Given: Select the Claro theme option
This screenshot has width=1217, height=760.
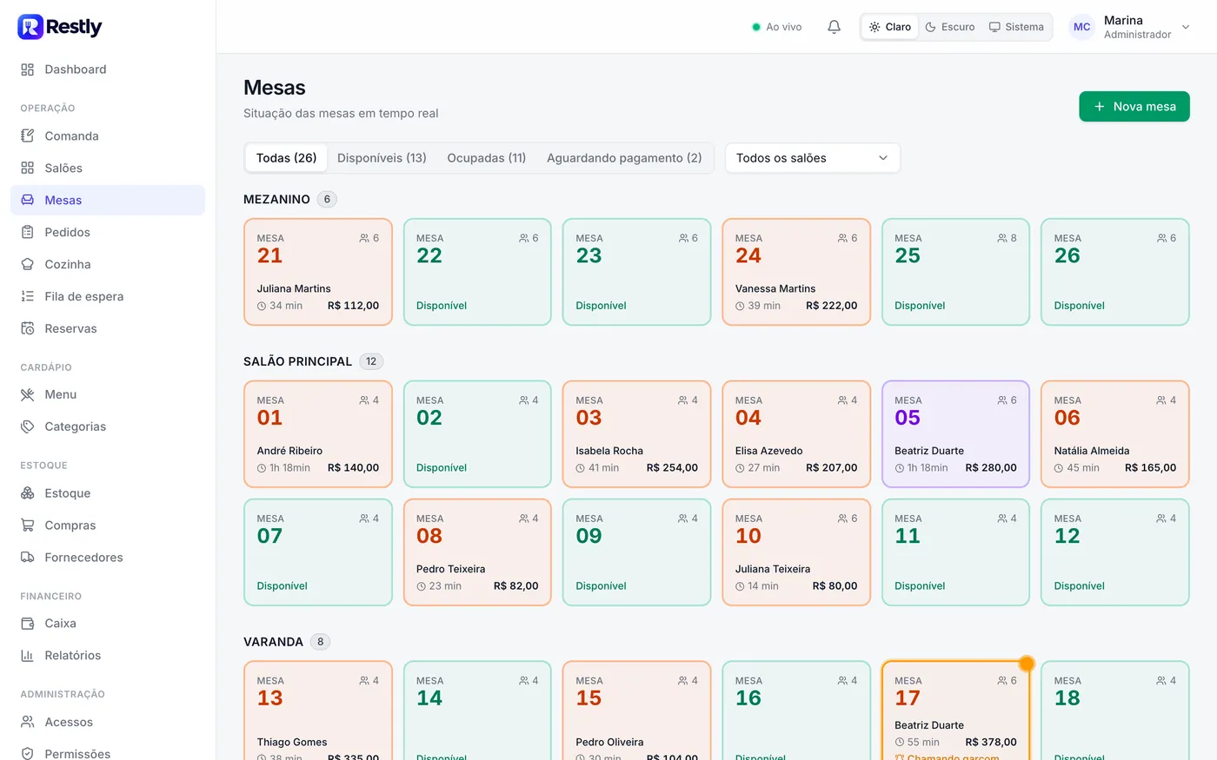Looking at the screenshot, I should pos(890,27).
